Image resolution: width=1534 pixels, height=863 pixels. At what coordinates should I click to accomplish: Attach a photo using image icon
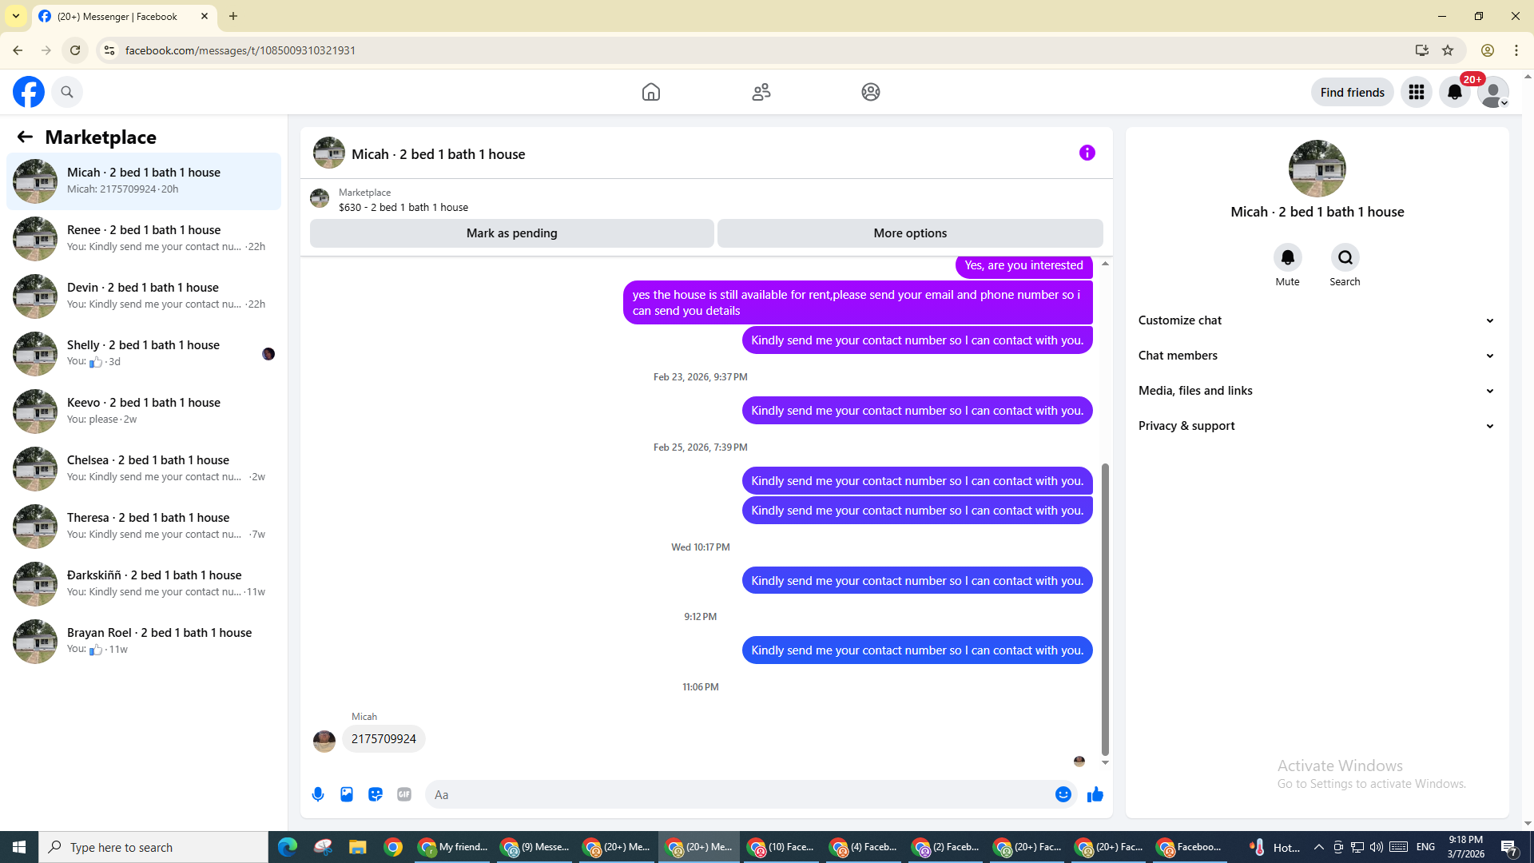pyautogui.click(x=347, y=794)
